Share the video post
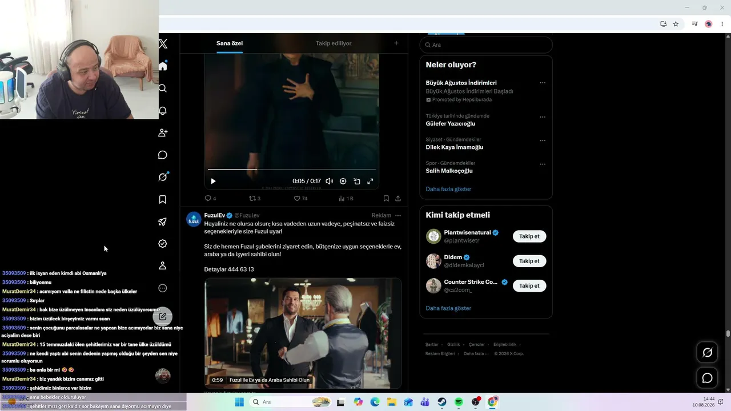This screenshot has width=731, height=411. (398, 199)
